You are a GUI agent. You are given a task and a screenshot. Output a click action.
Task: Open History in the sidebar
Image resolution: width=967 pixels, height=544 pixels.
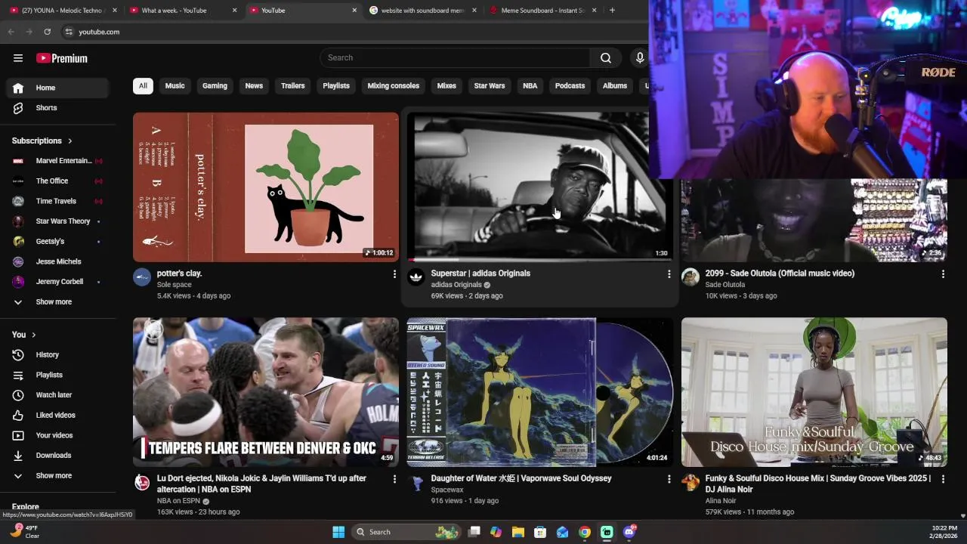pyautogui.click(x=59, y=355)
